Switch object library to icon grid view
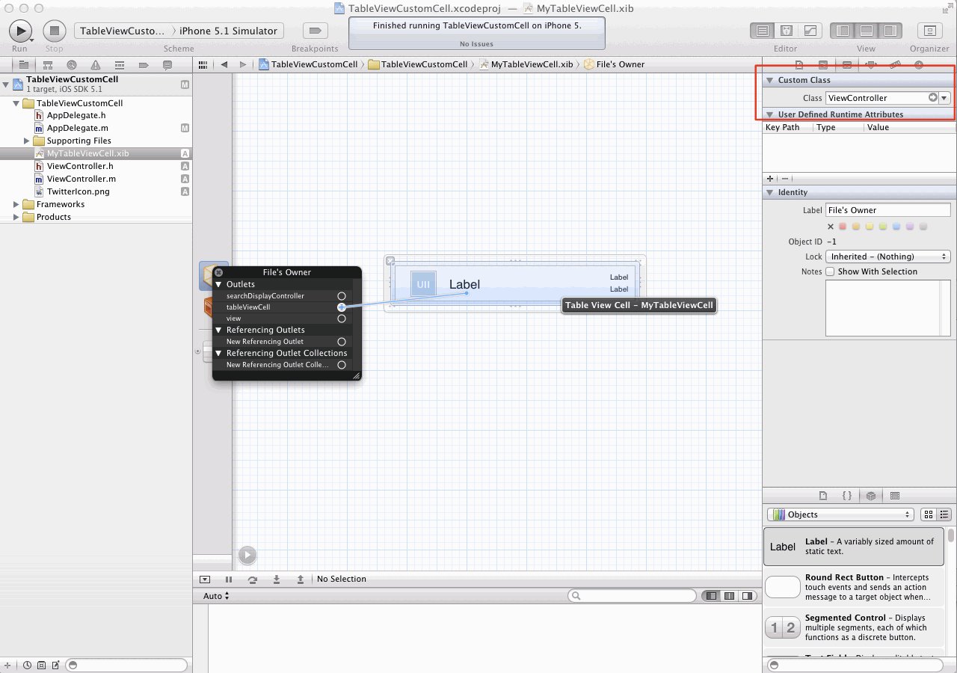 pos(928,514)
